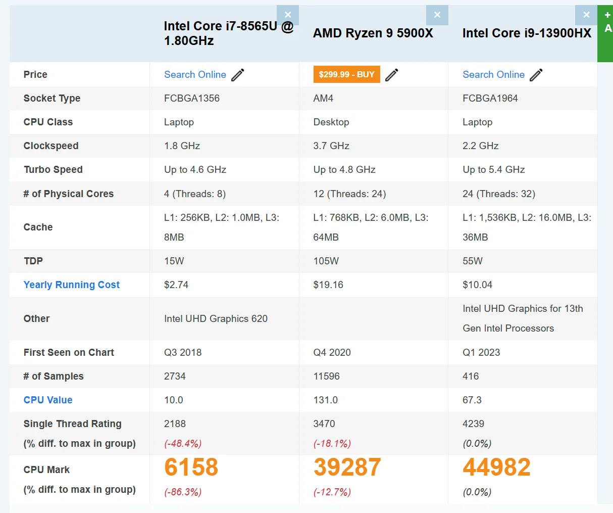Image resolution: width=613 pixels, height=513 pixels.
Task: Click the First Seen on Chart label
Action: tap(69, 352)
